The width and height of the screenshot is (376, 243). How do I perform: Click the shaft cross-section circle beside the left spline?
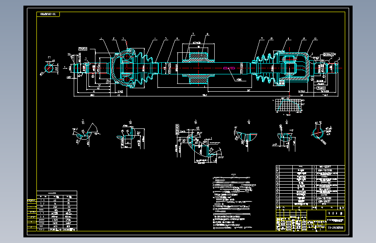pos(49,68)
